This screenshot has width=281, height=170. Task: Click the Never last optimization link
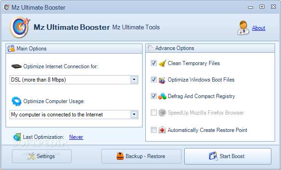point(76,137)
